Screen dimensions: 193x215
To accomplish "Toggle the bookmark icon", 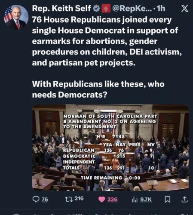I will point(168,200).
